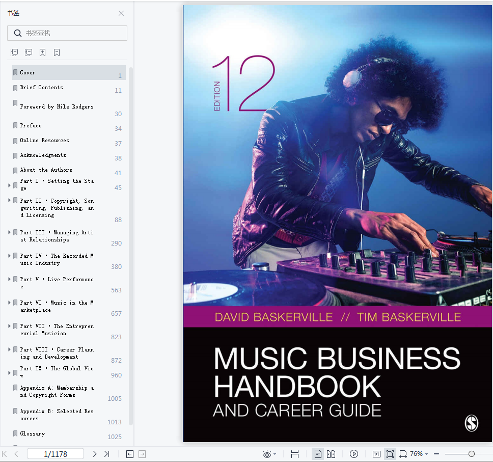Set actual size 1:1 view
The image size is (493, 462).
376,454
